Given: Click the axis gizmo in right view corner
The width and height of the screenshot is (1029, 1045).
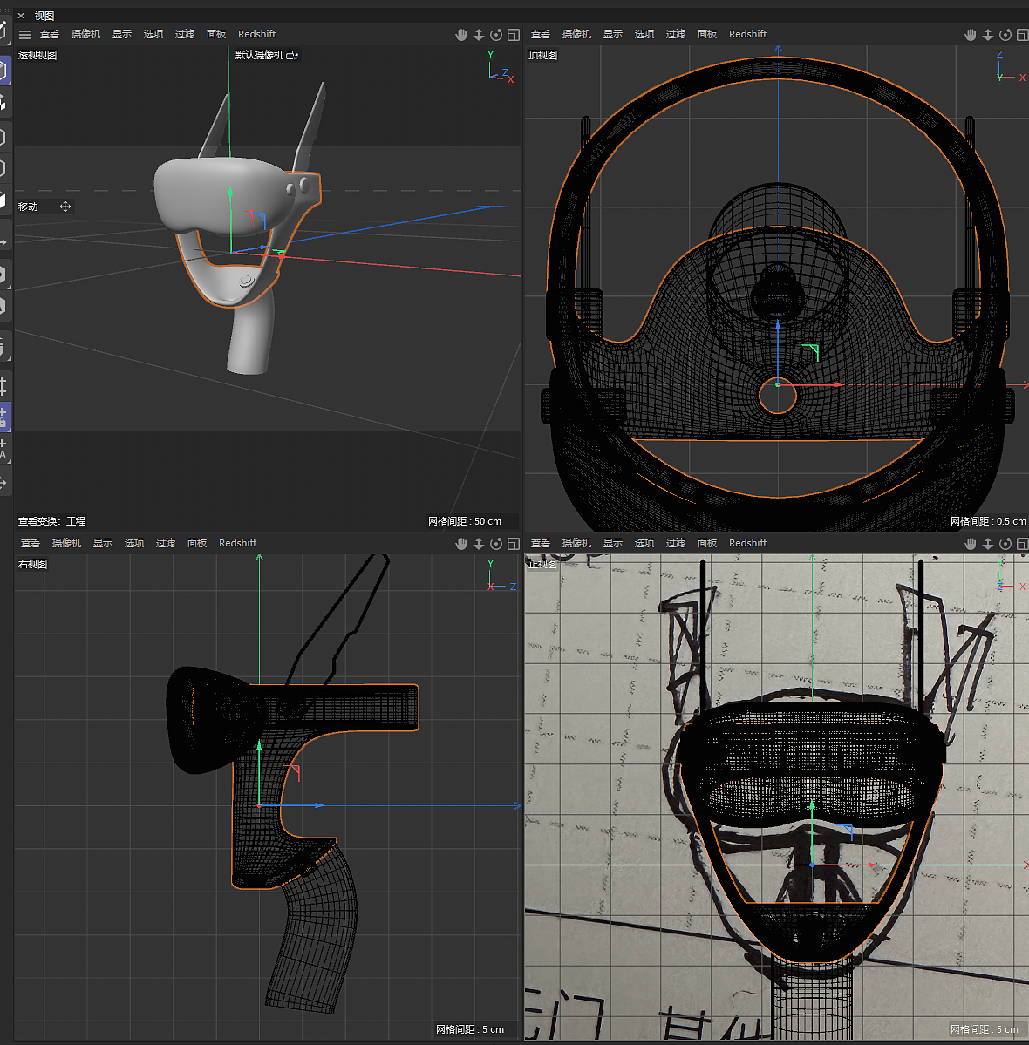Looking at the screenshot, I should 501,576.
